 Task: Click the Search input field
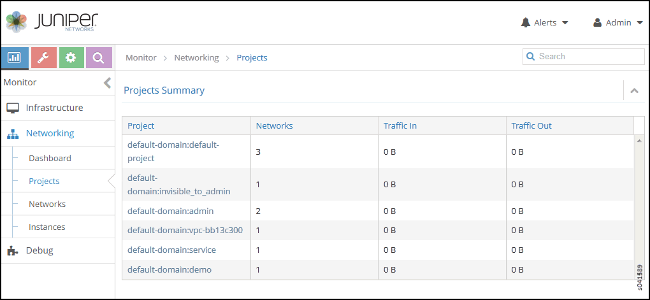tap(588, 57)
